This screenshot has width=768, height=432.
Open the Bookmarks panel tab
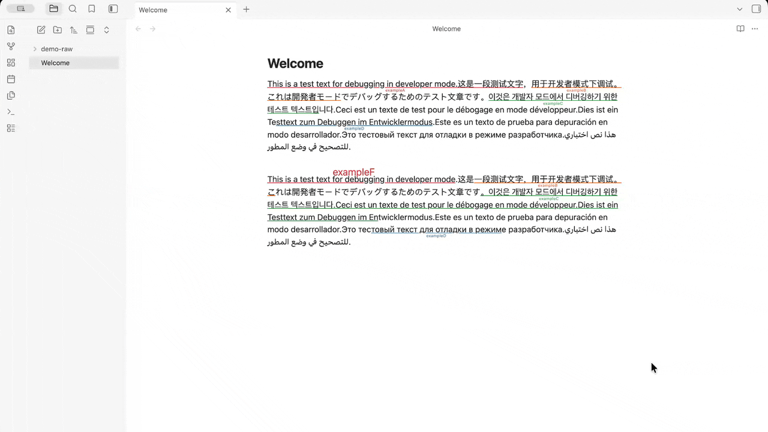point(92,9)
